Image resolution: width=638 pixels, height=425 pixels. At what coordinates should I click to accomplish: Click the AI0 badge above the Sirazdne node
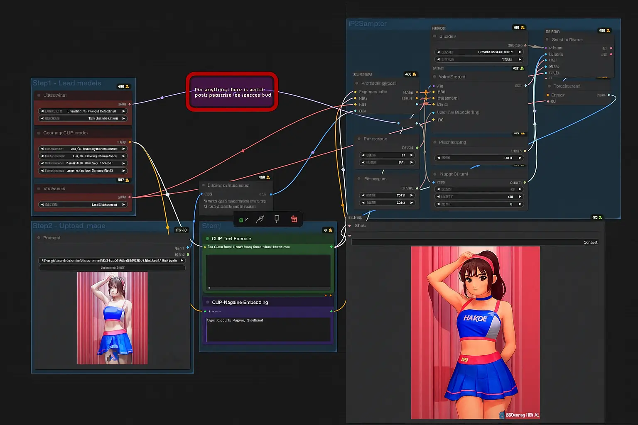coord(519,27)
